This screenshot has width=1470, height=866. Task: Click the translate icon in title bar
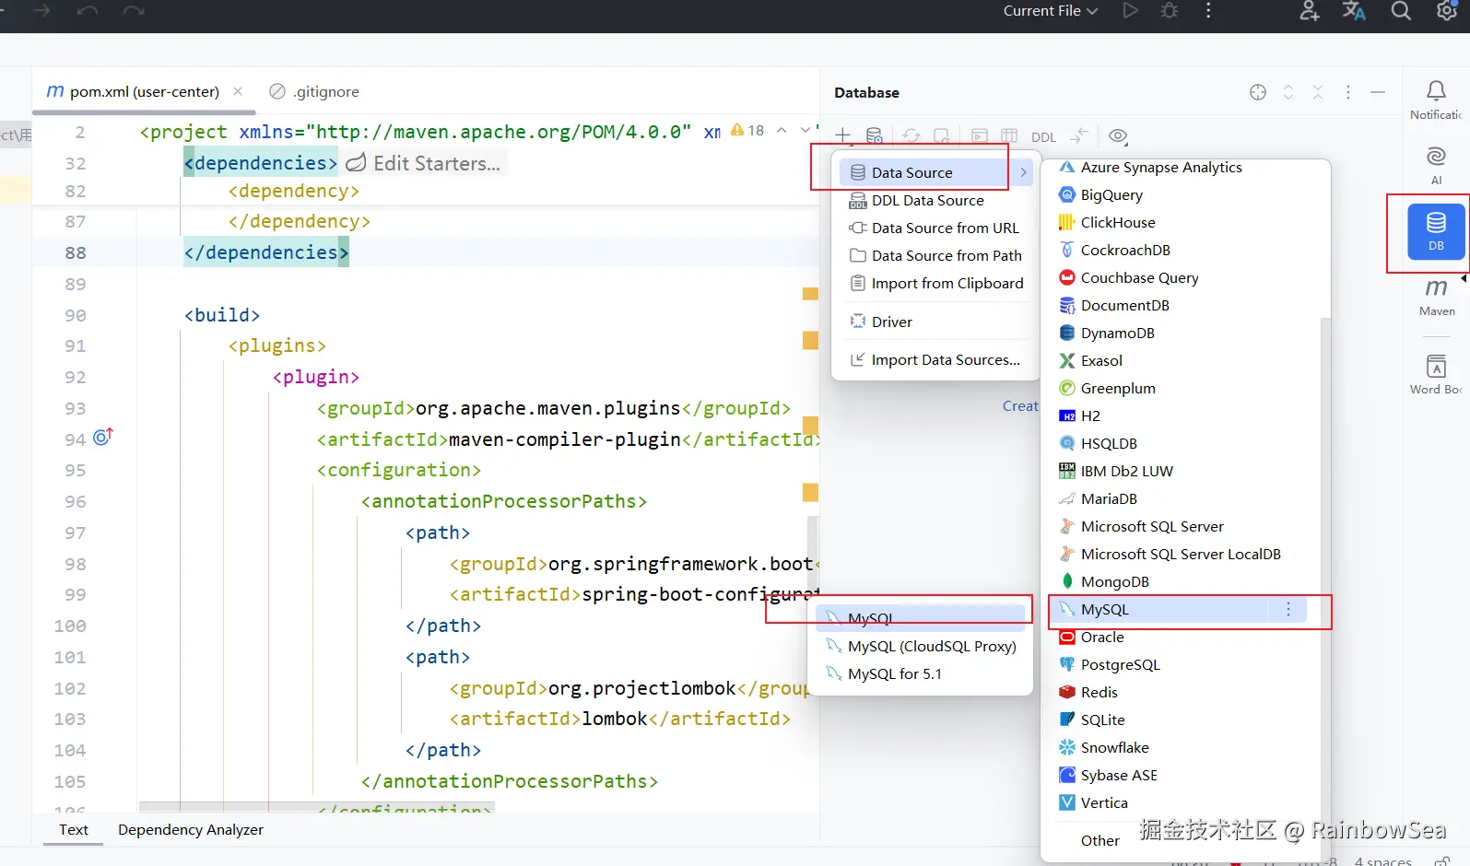pos(1353,11)
